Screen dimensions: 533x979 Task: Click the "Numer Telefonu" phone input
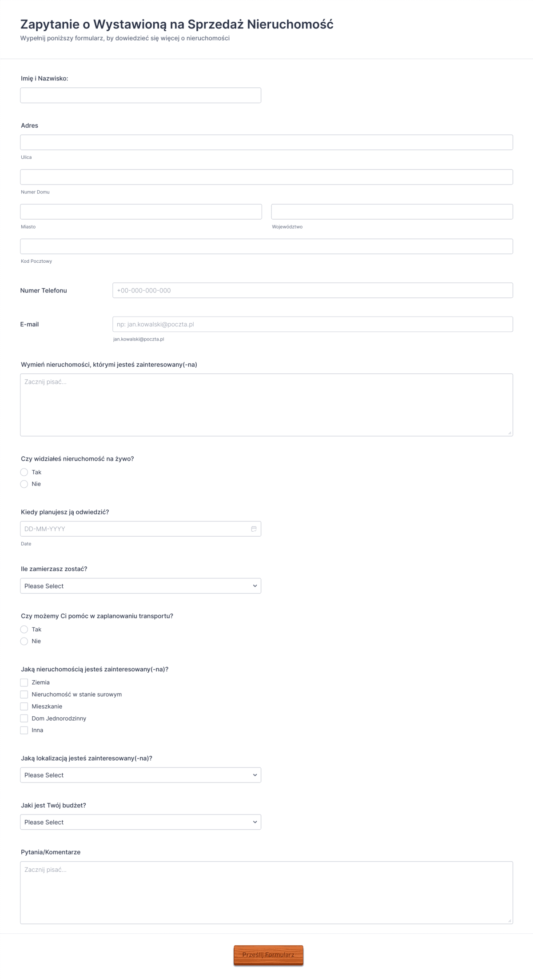[312, 290]
